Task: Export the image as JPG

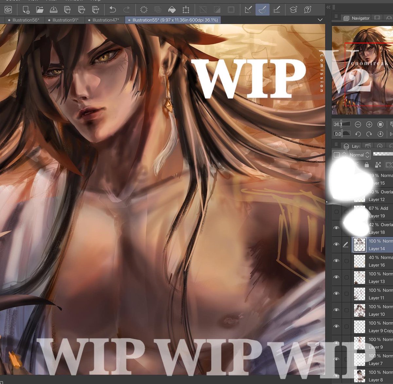Action: (68, 9)
